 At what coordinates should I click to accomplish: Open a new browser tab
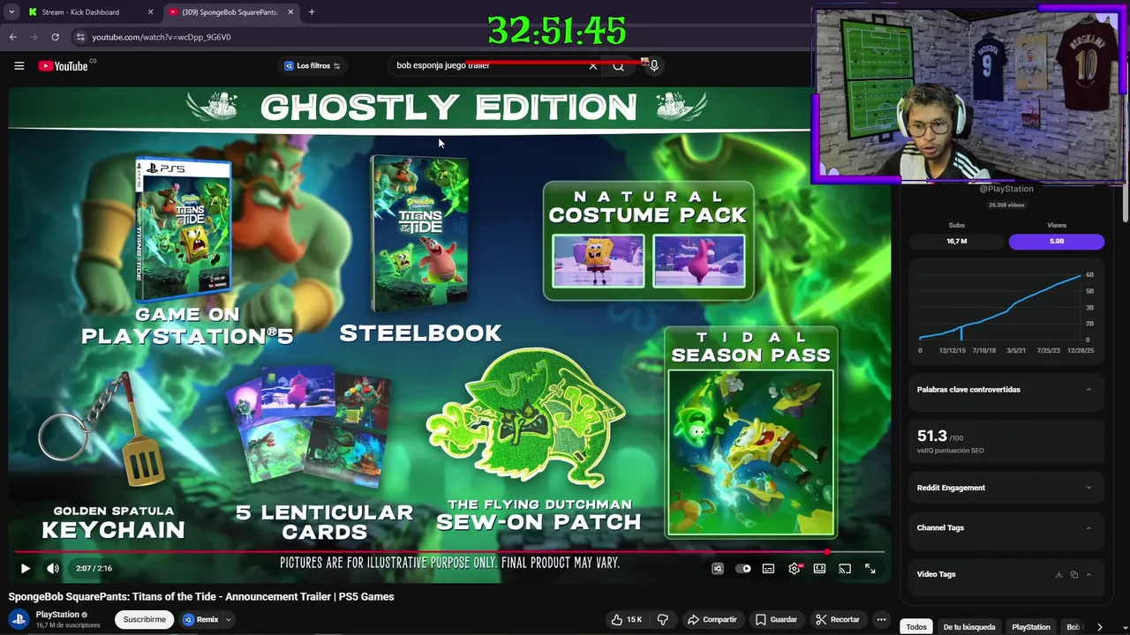312,12
